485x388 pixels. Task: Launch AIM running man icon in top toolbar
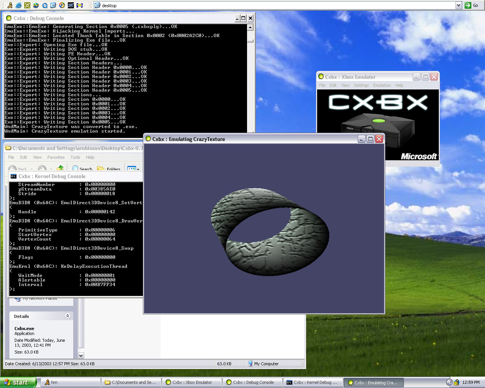pyautogui.click(x=10, y=5)
